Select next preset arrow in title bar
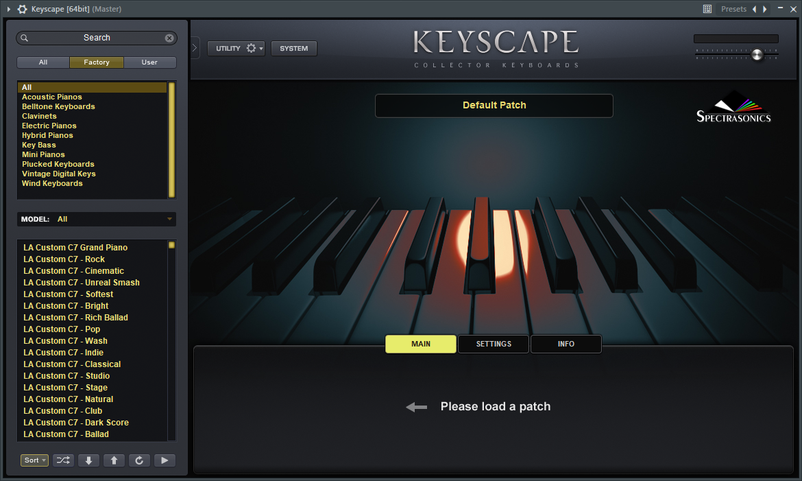Image resolution: width=802 pixels, height=481 pixels. click(x=765, y=9)
